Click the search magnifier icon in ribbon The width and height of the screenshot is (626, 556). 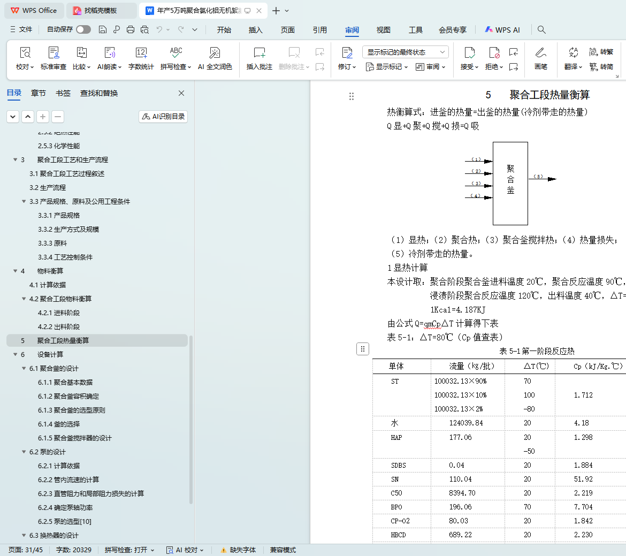541,30
